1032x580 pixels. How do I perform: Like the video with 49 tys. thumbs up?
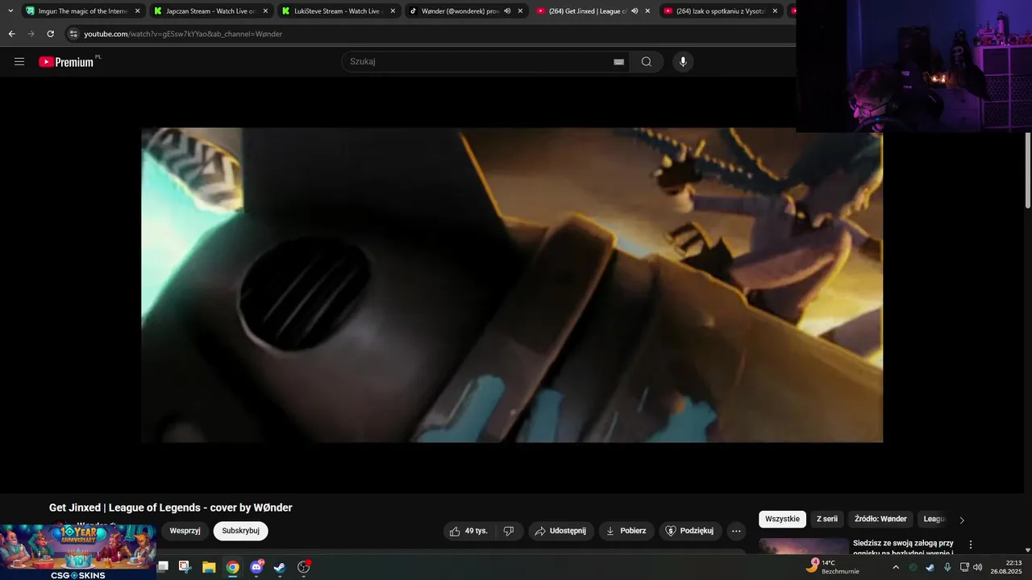468,531
